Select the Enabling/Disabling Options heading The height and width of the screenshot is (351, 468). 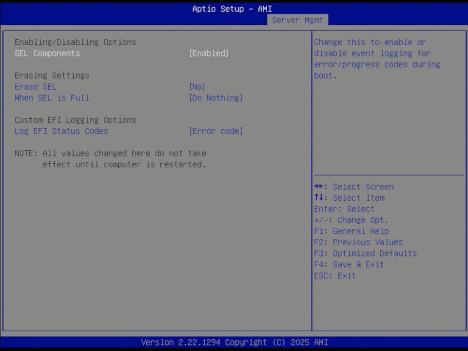[75, 42]
